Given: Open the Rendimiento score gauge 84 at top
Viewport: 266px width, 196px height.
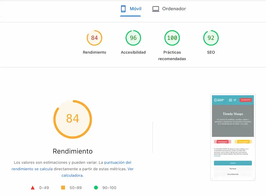Looking at the screenshot, I should click(x=95, y=38).
